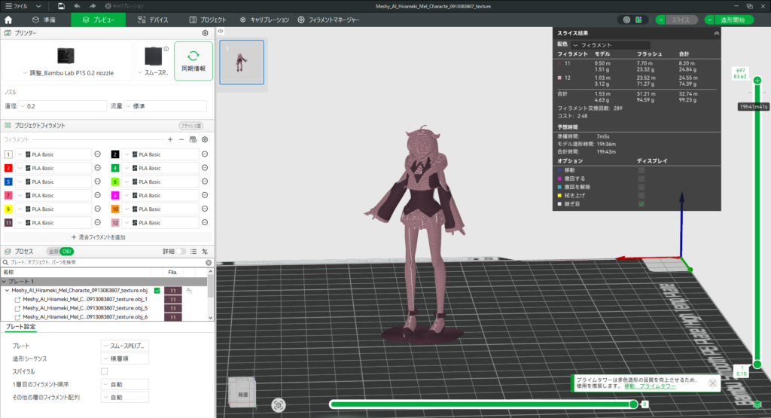Click edit icon beside filament 5
The image size is (771, 418).
tap(97, 182)
